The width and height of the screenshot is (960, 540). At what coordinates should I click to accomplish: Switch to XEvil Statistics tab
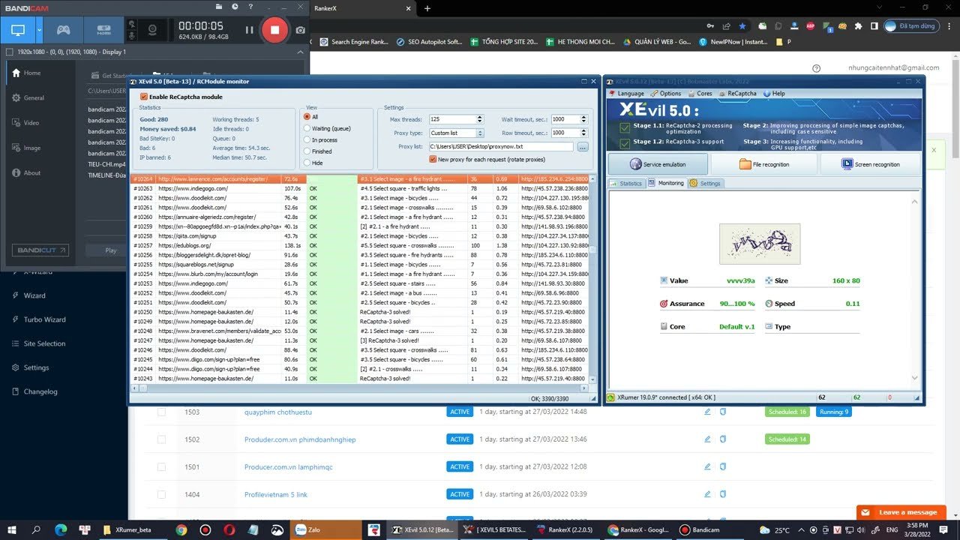pyautogui.click(x=626, y=183)
